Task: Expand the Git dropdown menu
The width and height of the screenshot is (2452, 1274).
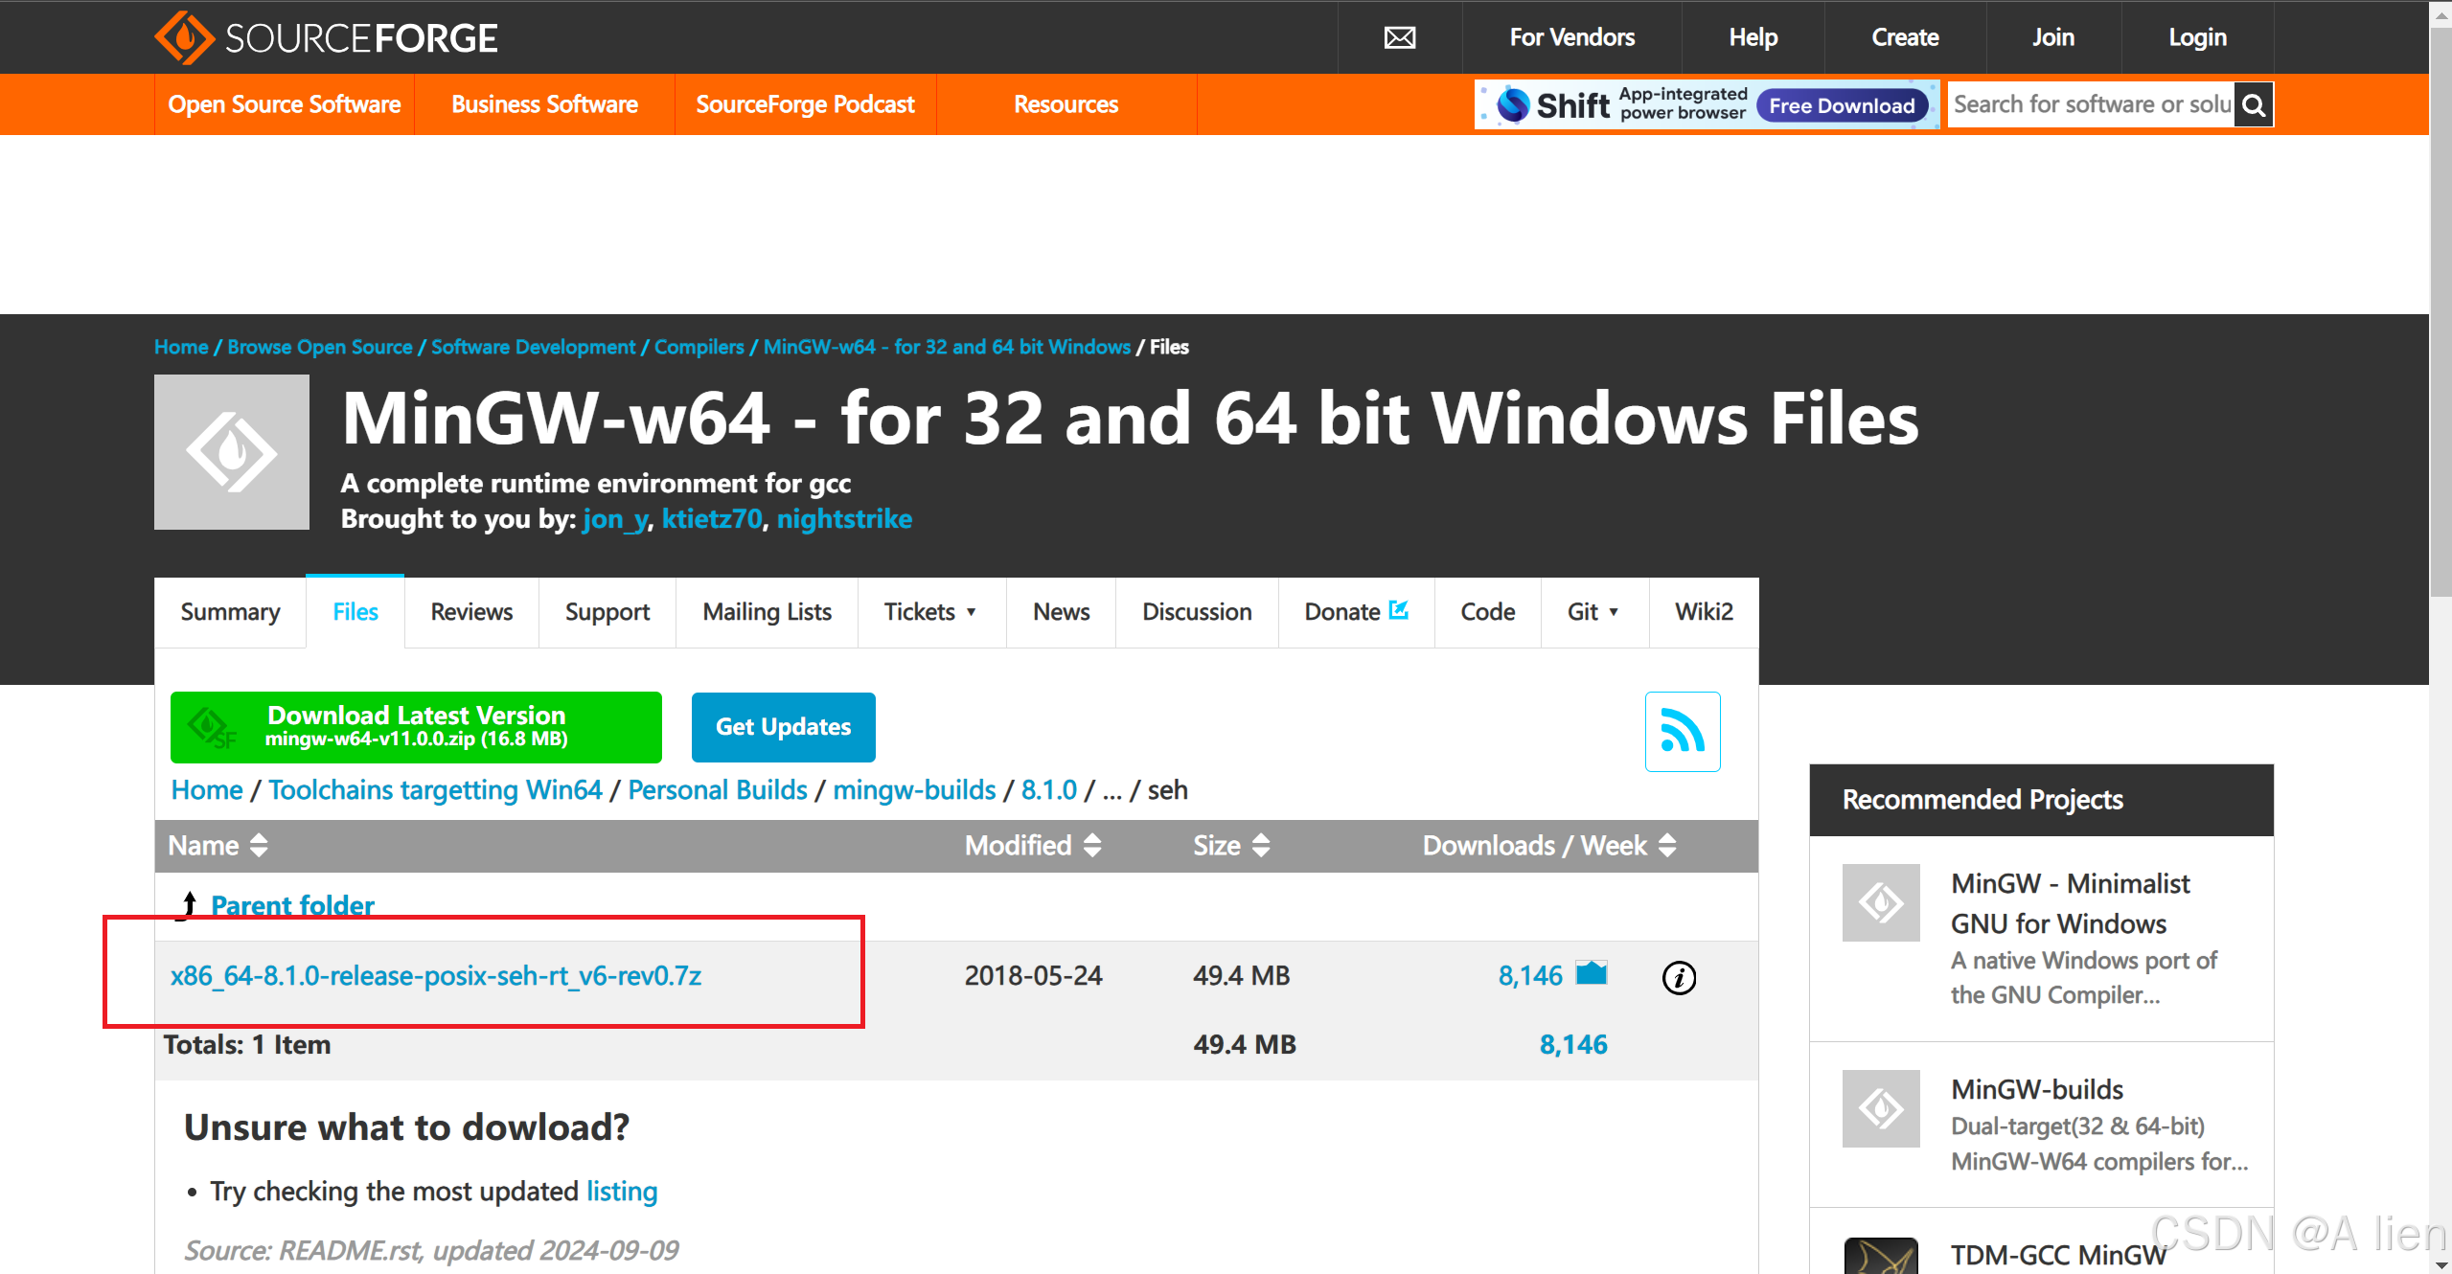Action: (1614, 612)
